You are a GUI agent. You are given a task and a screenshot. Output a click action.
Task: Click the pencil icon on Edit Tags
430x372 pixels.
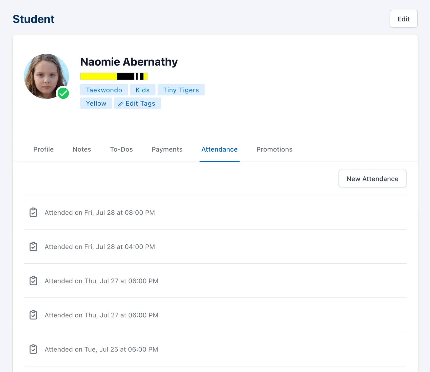click(x=121, y=103)
